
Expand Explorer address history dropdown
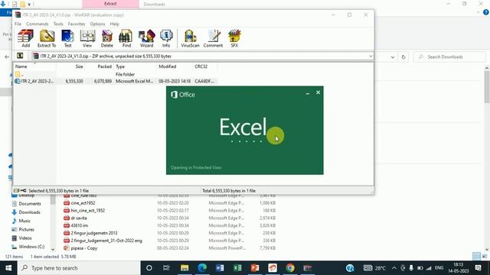(x=393, y=57)
